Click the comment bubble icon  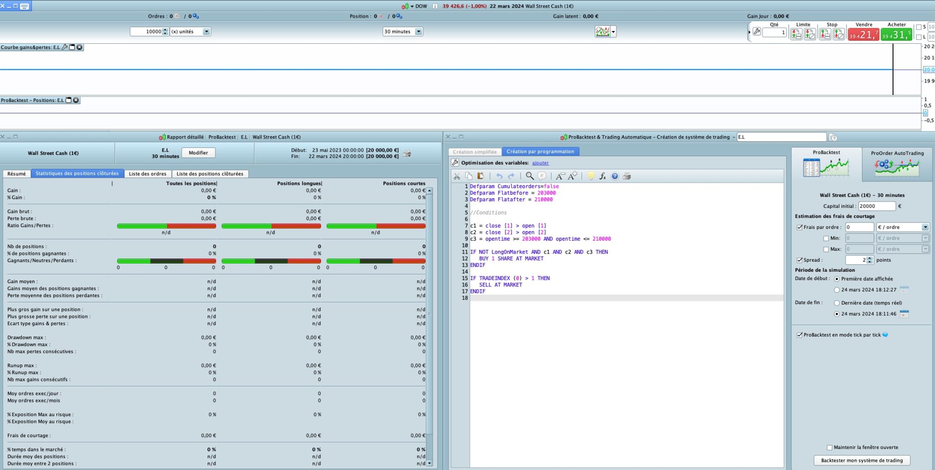pos(542,176)
